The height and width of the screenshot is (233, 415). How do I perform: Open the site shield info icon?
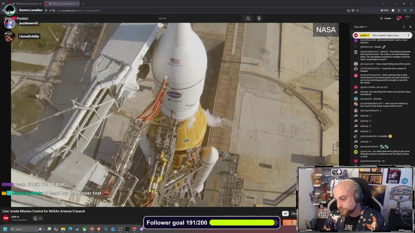point(46,10)
